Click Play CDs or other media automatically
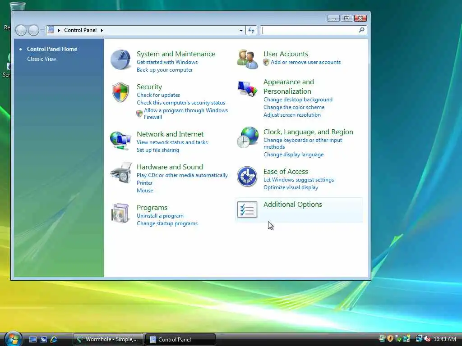Screen dimensions: 462x346 [182, 175]
